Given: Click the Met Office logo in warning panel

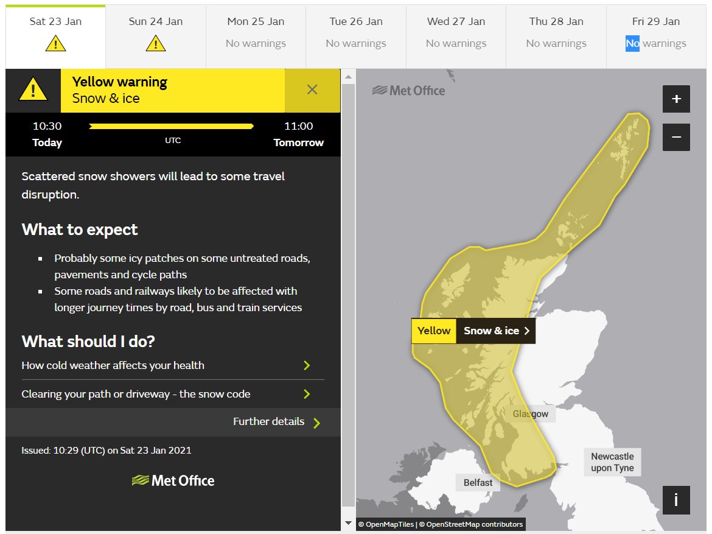Looking at the screenshot, I should coord(173,480).
